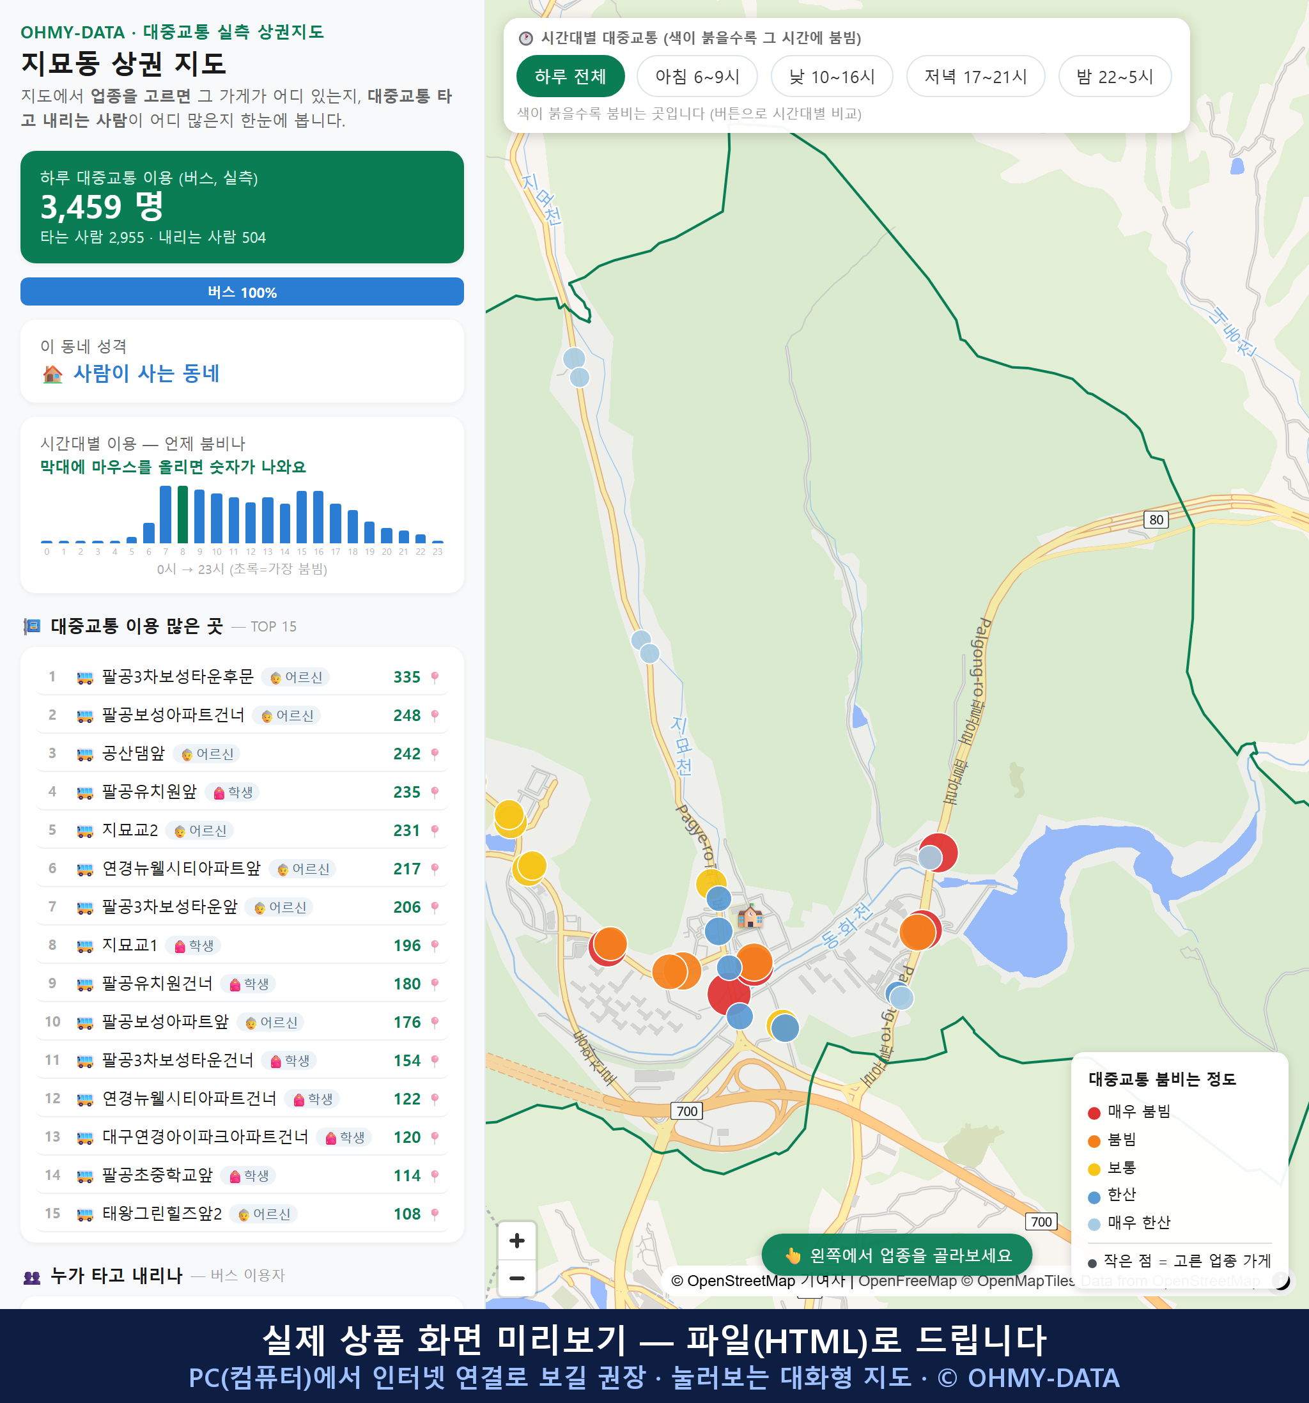Click the school building marker on the map

point(750,917)
